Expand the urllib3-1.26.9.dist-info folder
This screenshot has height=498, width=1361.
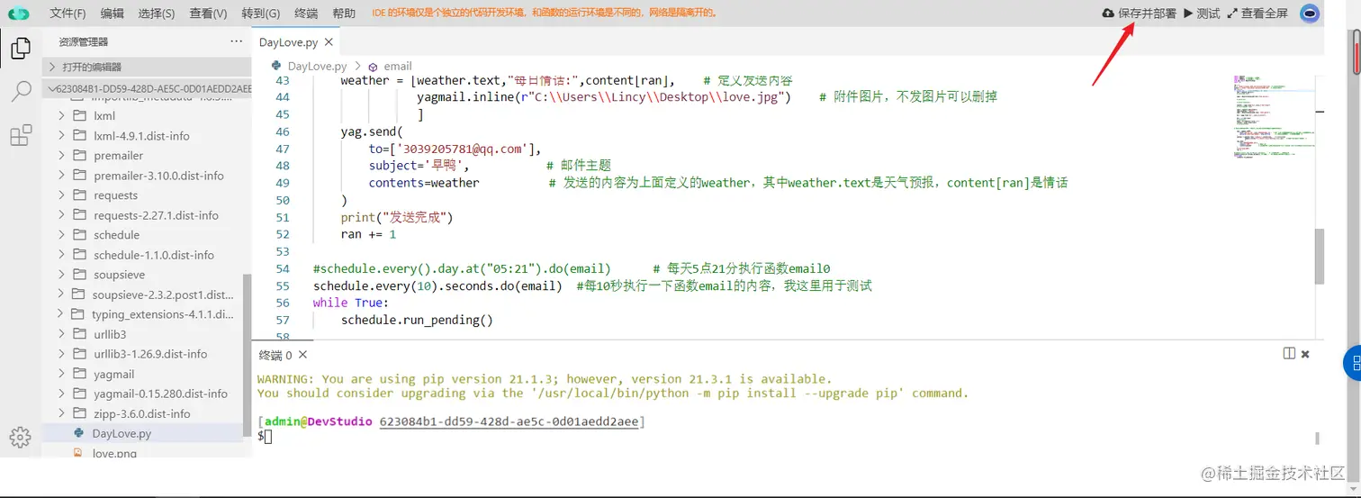point(59,354)
